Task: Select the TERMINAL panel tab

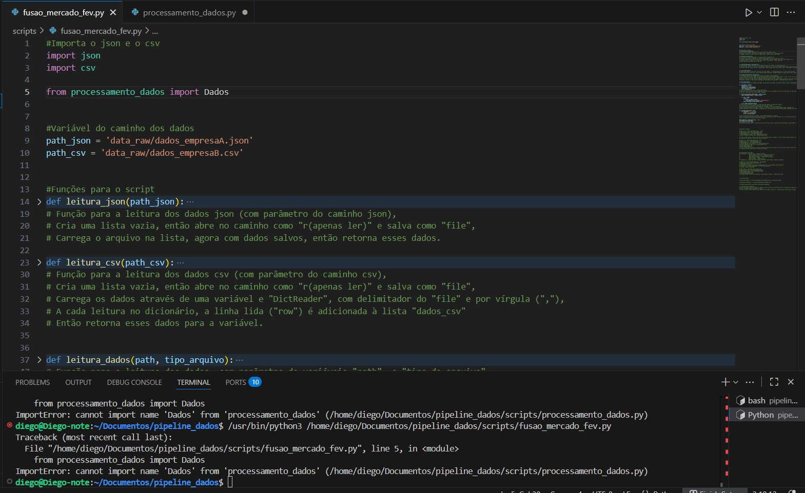Action: coord(193,382)
